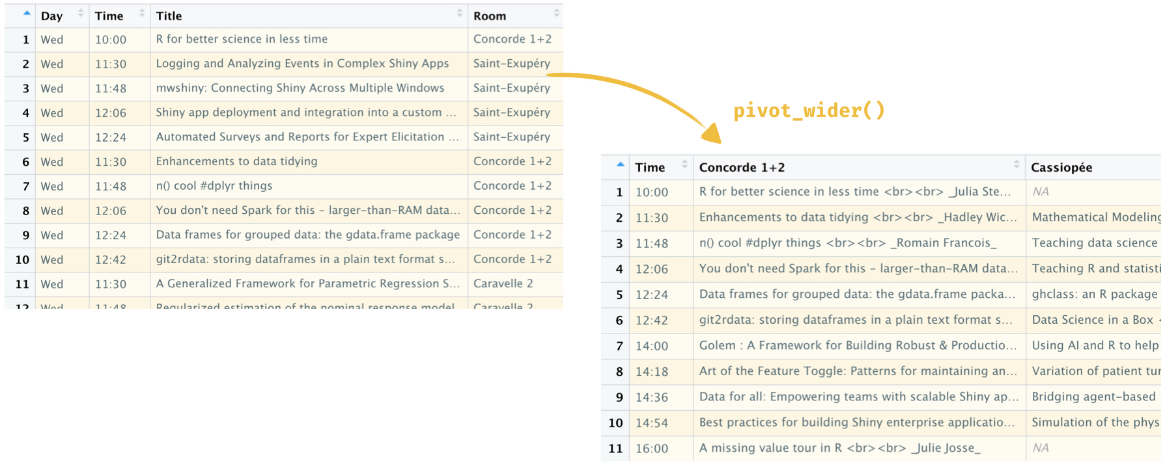Screen dimensions: 1165x470
Task: Select the 'R for better science in less time' title cell
Action: tap(242, 39)
